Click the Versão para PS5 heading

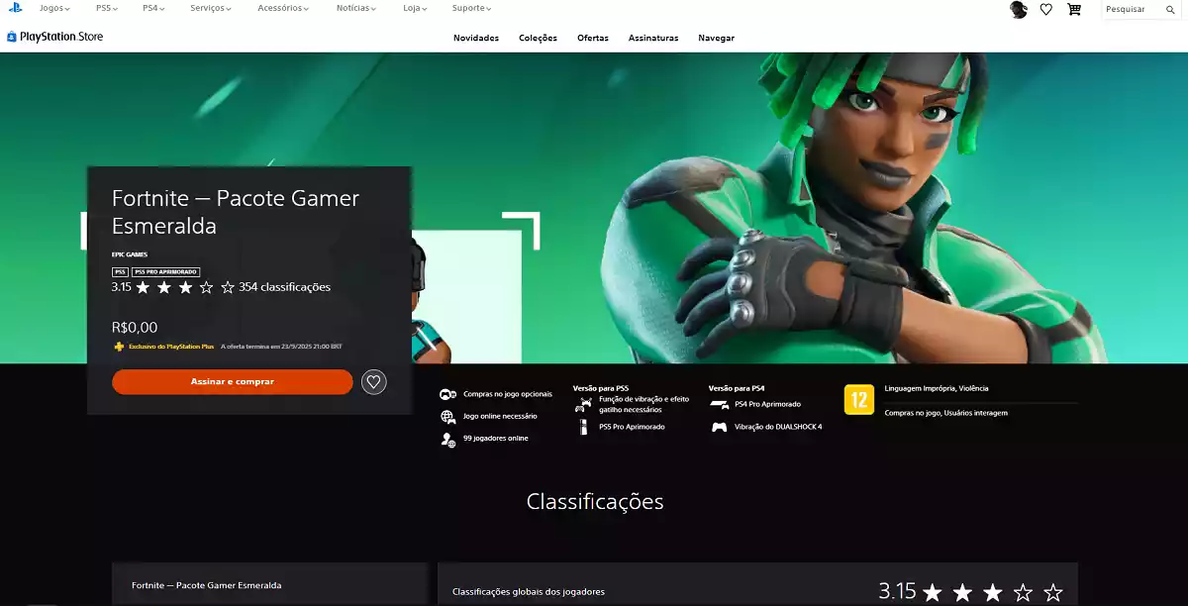601,388
